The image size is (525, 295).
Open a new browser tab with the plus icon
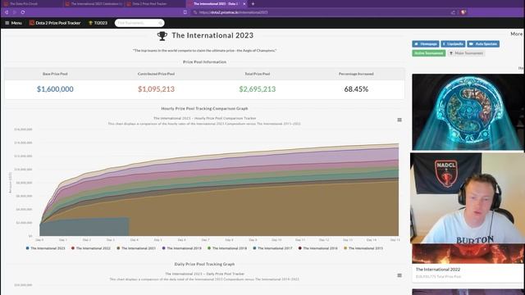[253, 3]
